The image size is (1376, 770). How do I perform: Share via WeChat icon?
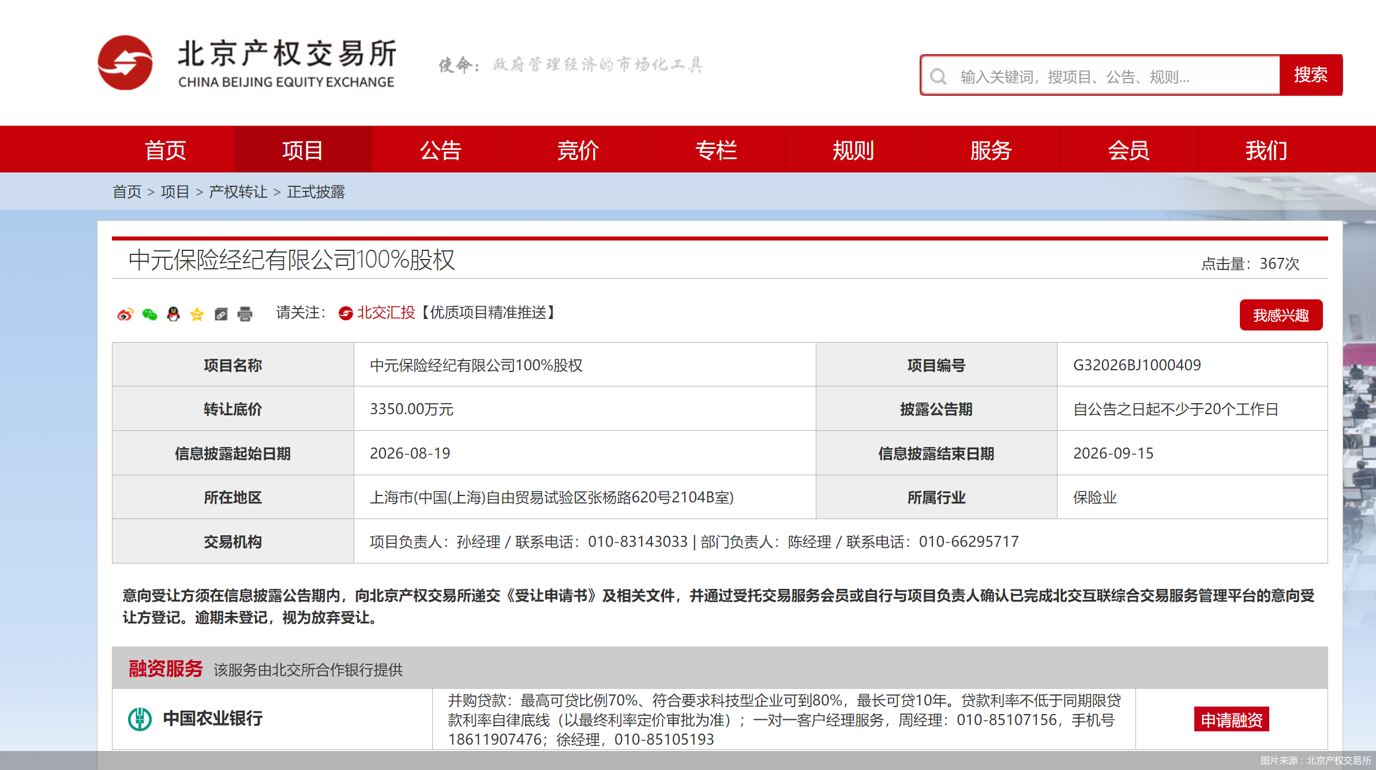[x=149, y=314]
